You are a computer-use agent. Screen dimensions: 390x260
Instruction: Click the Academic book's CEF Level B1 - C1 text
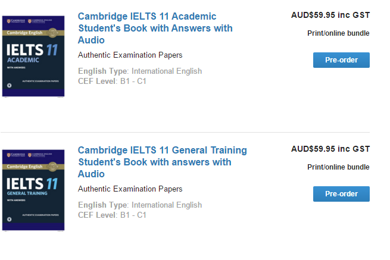pyautogui.click(x=112, y=81)
